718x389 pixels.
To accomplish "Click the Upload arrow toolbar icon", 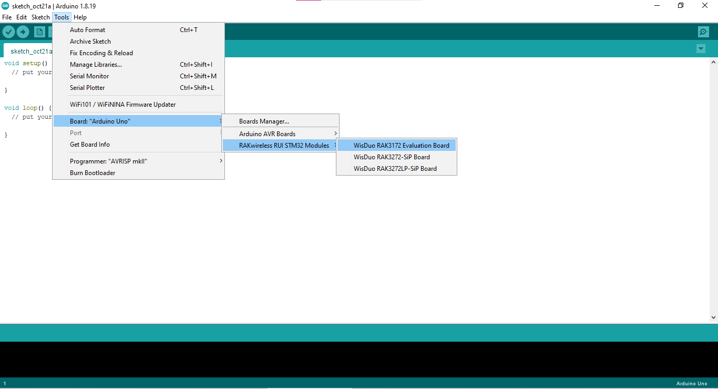I will pyautogui.click(x=23, y=32).
